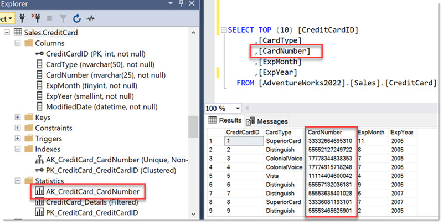
Task: Select AK_CreditCard_CardNumber under Statistics
Action: [91, 191]
